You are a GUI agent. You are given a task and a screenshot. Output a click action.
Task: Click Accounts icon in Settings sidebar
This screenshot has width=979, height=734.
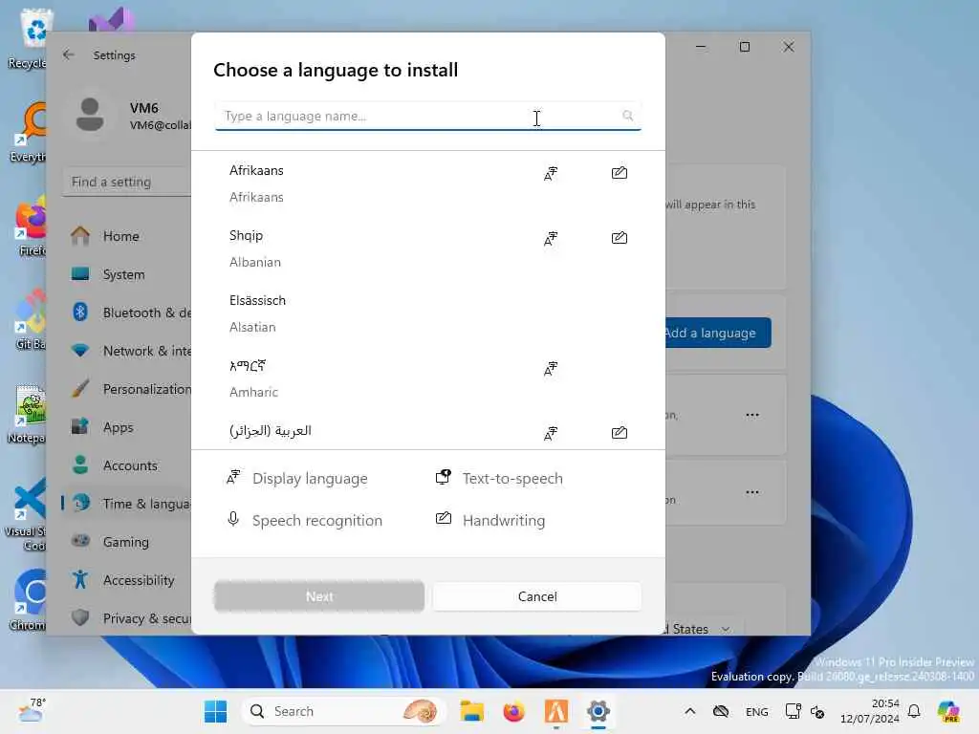pos(80,465)
